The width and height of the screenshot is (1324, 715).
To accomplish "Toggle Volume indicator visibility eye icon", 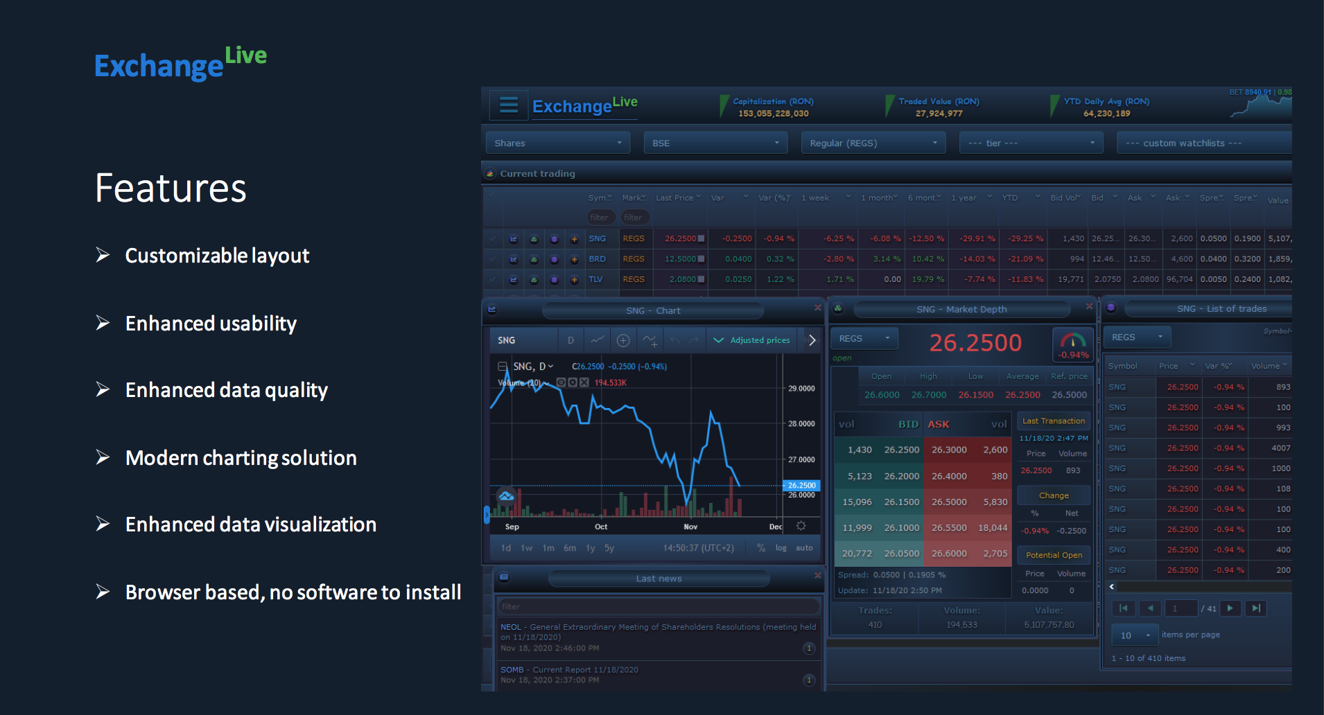I will (561, 382).
